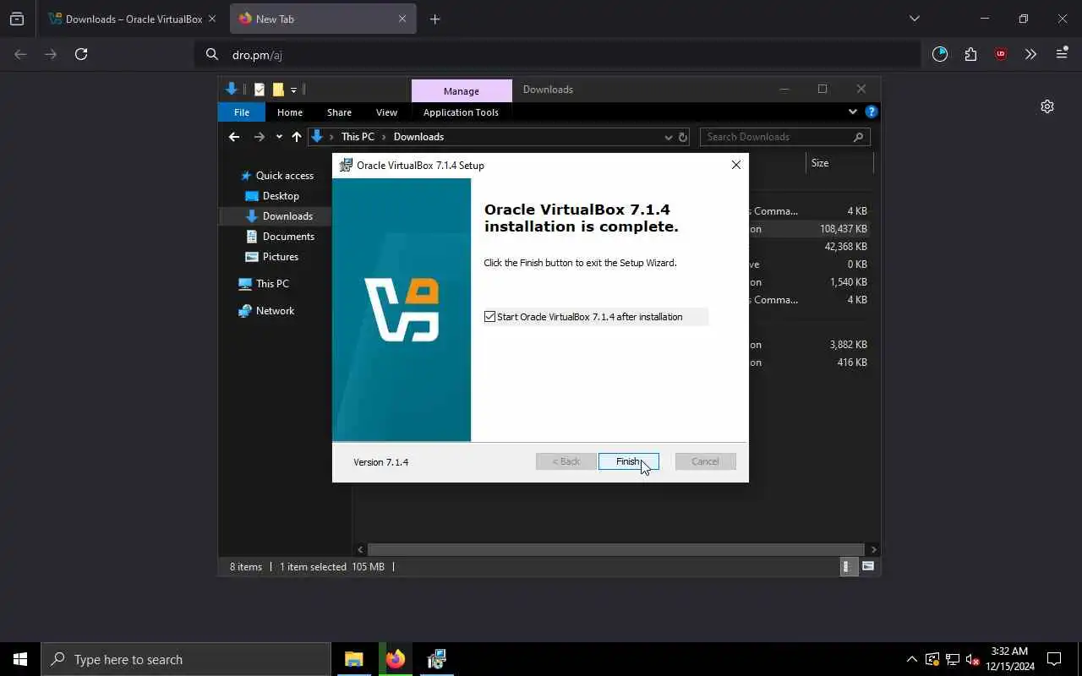Show hidden system tray icons
Viewport: 1082px width, 676px height.
click(911, 659)
